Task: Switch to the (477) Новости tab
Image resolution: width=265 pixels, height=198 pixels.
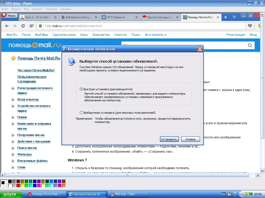Action: (x=120, y=17)
